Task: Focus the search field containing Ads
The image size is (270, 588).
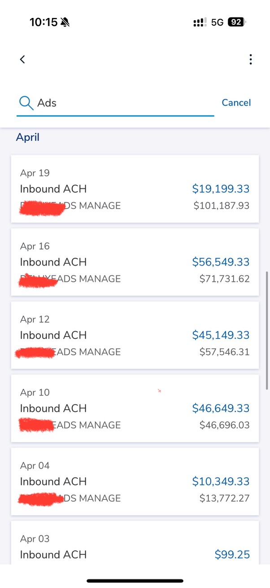Action: [x=115, y=103]
